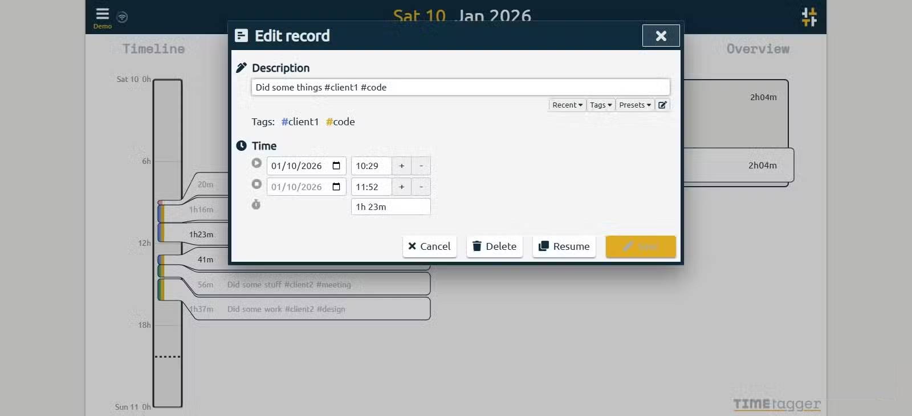The image size is (912, 416).
Task: Increase the start time 10:29
Action: [402, 166]
